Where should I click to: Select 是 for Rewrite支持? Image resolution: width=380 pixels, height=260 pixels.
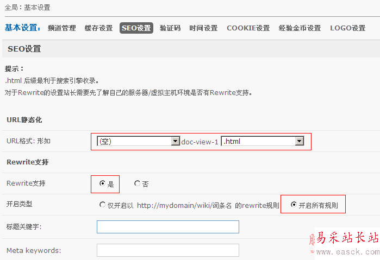tap(102, 183)
